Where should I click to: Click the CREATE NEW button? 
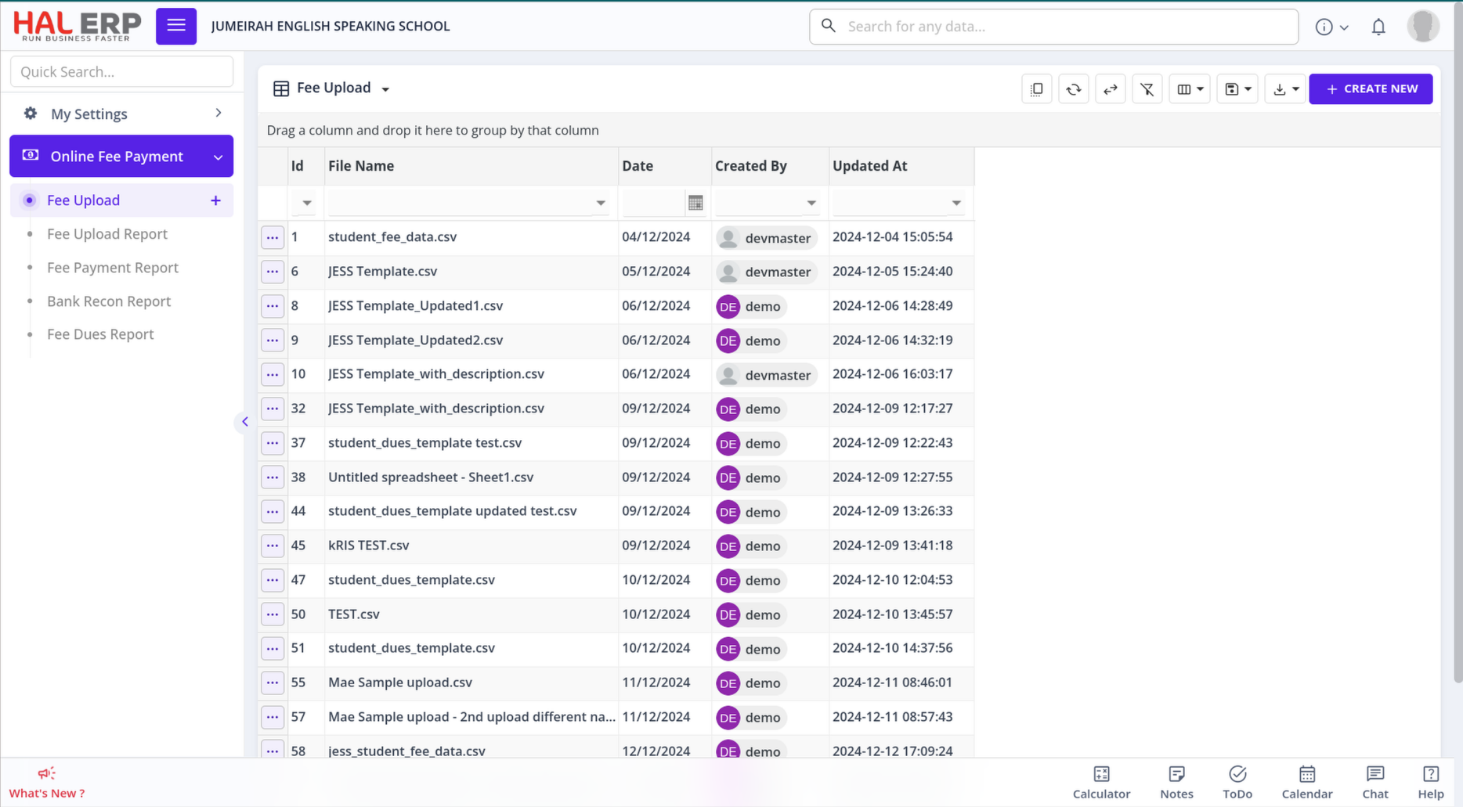(x=1371, y=89)
